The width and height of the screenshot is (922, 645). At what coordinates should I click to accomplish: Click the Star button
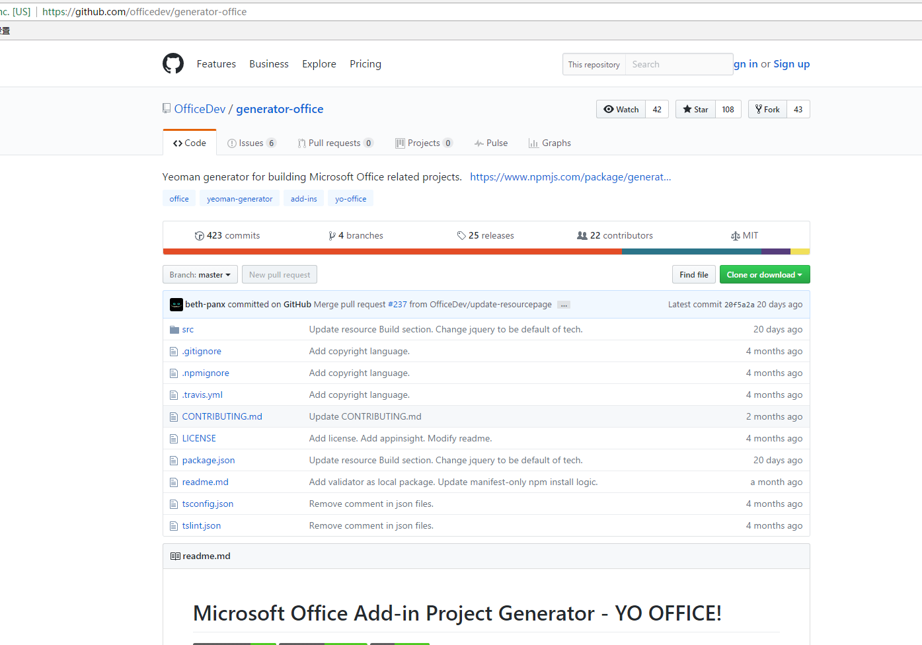[695, 109]
